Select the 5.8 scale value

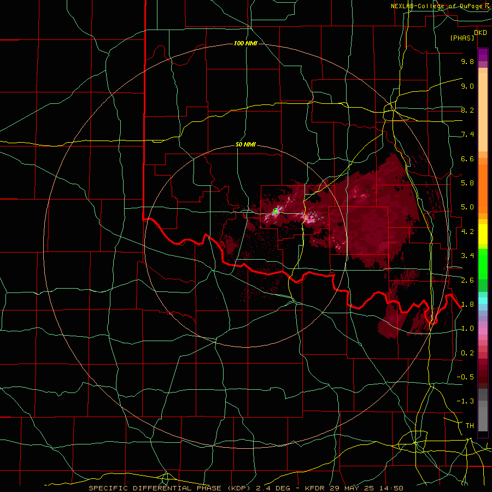467,183
